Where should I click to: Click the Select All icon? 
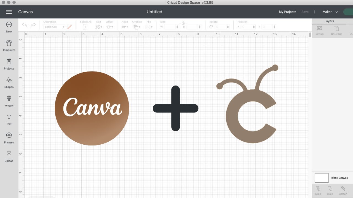[85, 27]
